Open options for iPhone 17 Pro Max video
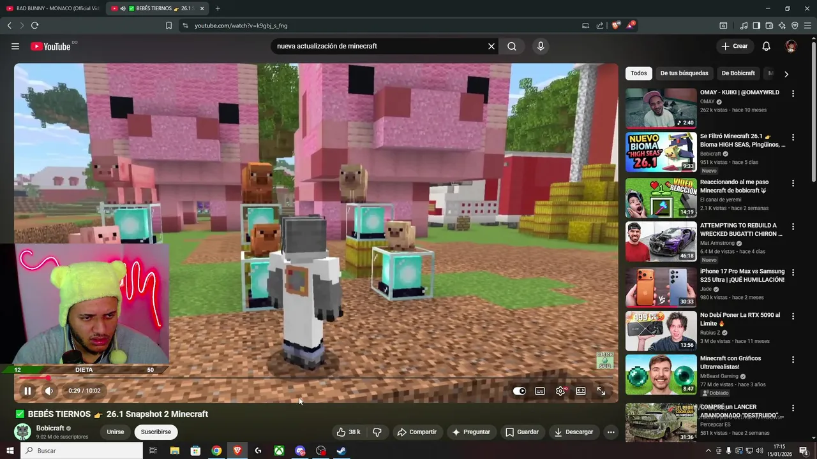817x459 pixels. [793, 272]
